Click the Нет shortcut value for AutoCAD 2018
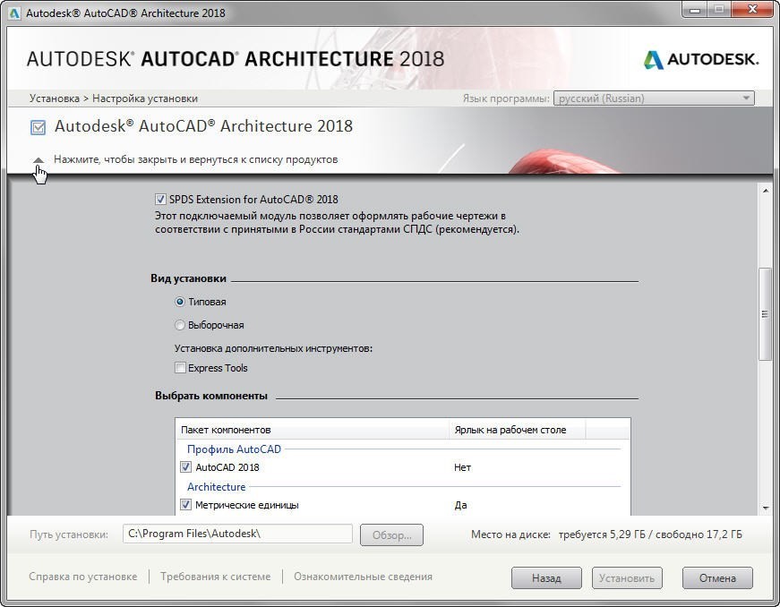Screen dimensions: 780x607 pyautogui.click(x=463, y=467)
